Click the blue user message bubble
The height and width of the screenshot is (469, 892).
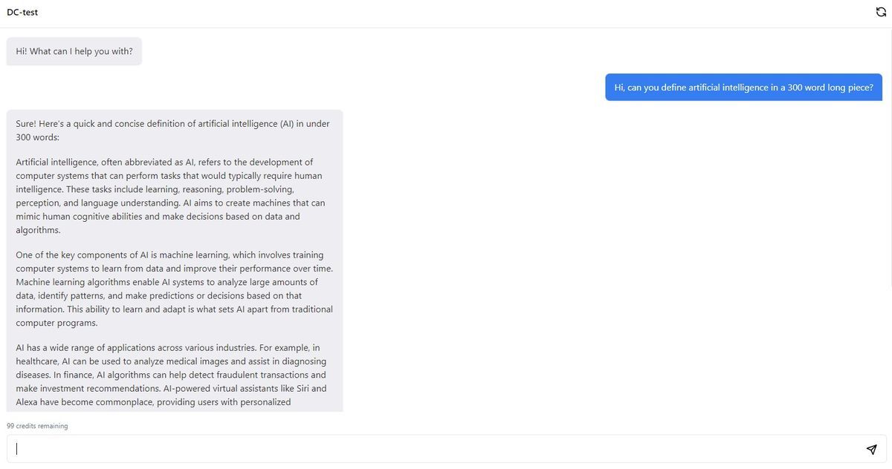[x=743, y=88]
